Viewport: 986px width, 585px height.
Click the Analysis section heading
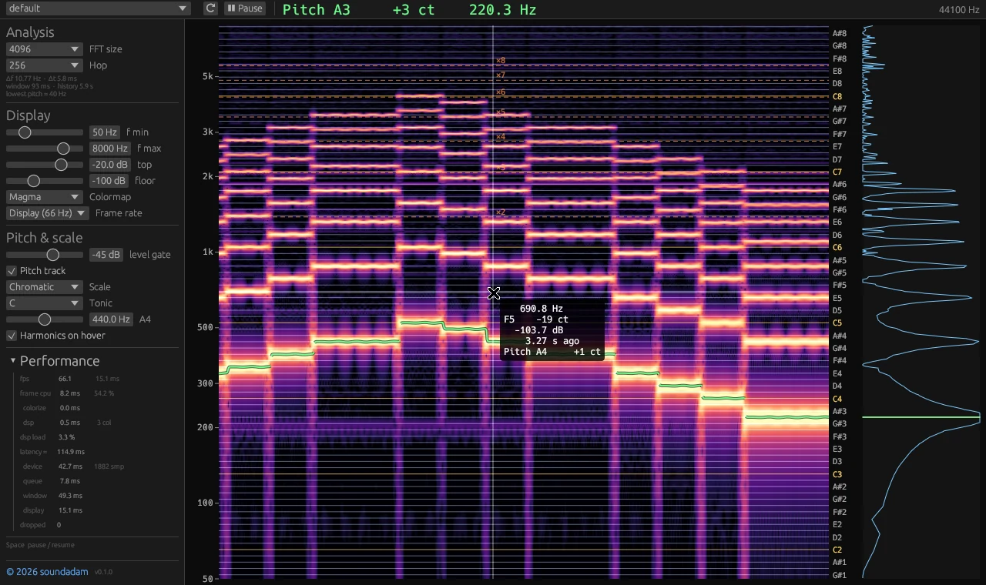click(x=30, y=32)
